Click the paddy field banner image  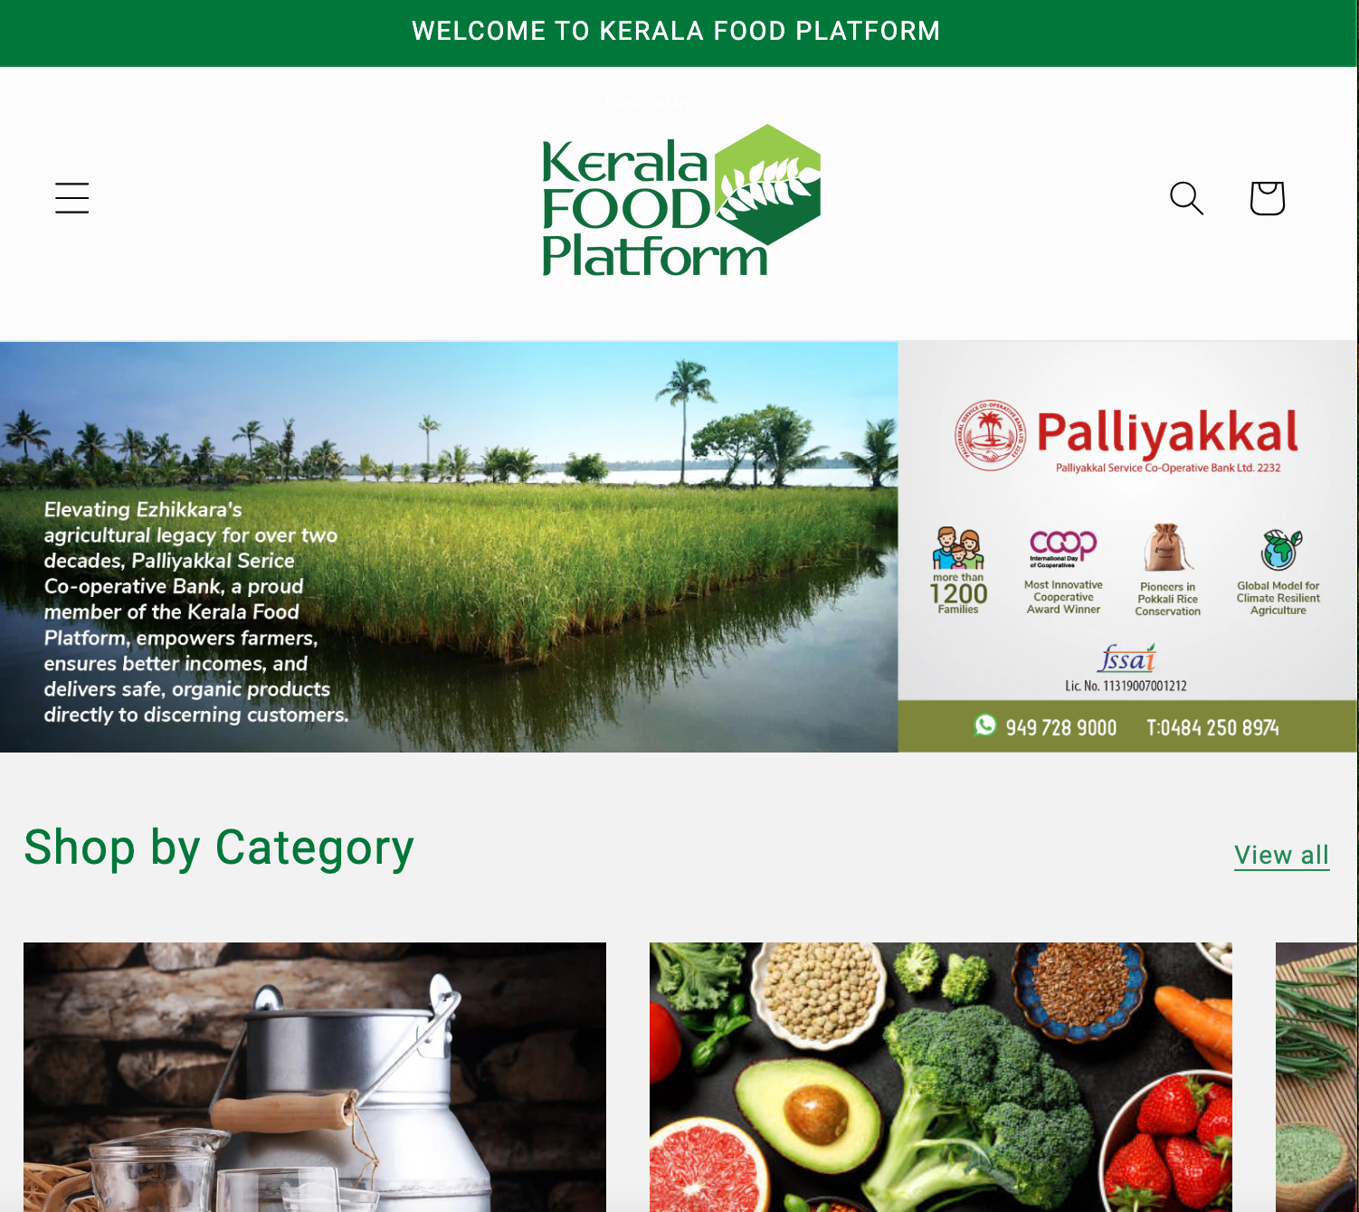pos(449,546)
